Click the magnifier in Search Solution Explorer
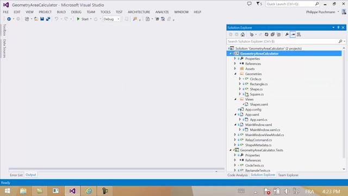 pos(340,41)
